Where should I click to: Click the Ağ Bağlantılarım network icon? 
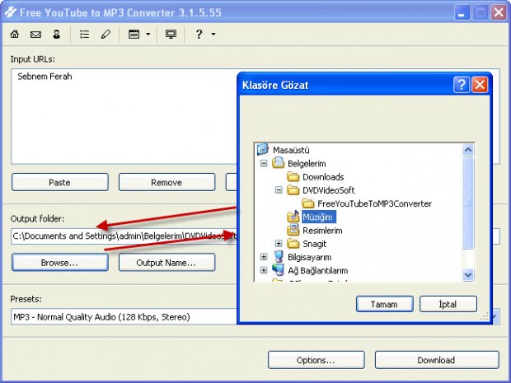[279, 270]
